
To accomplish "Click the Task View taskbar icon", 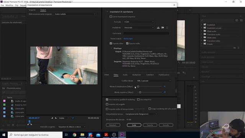I will (66, 135).
